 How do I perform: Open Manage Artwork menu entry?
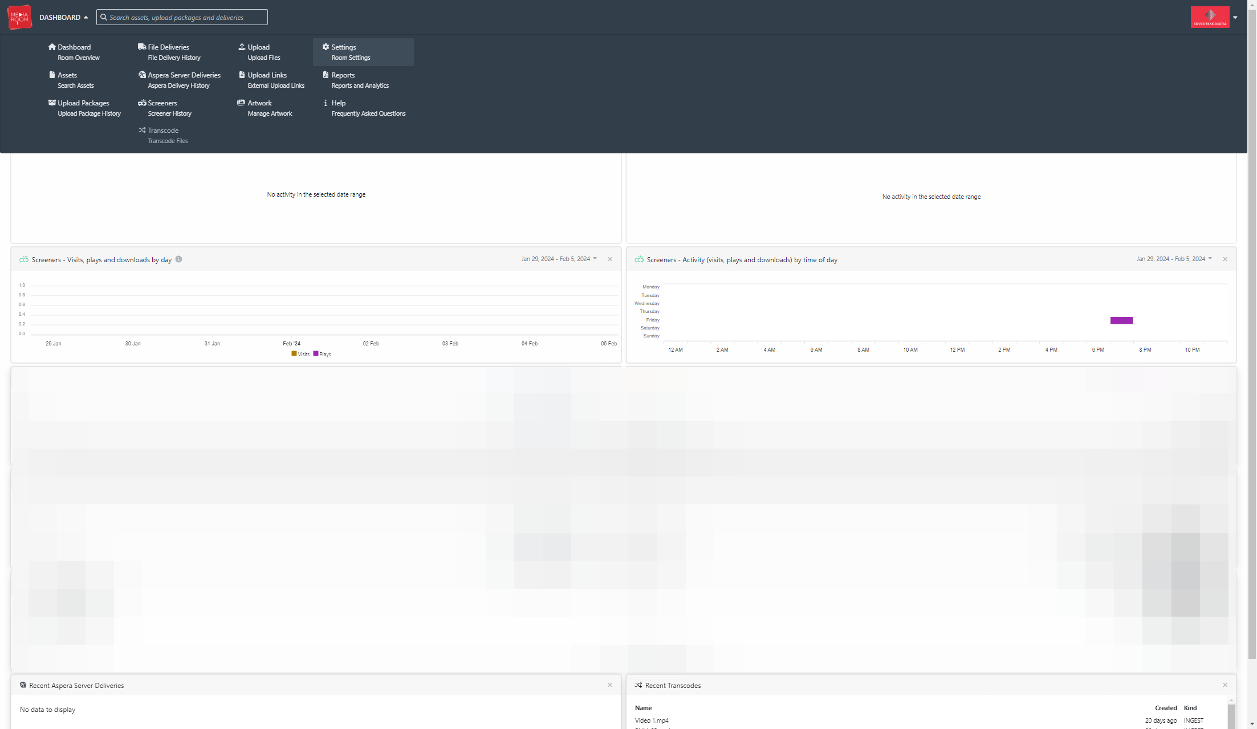pos(270,113)
